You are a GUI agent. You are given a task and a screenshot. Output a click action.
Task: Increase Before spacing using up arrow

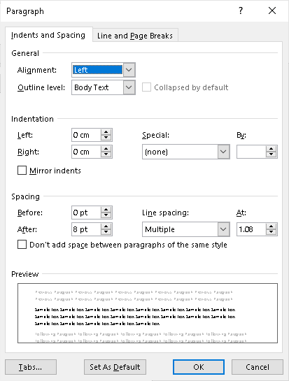[106, 210]
